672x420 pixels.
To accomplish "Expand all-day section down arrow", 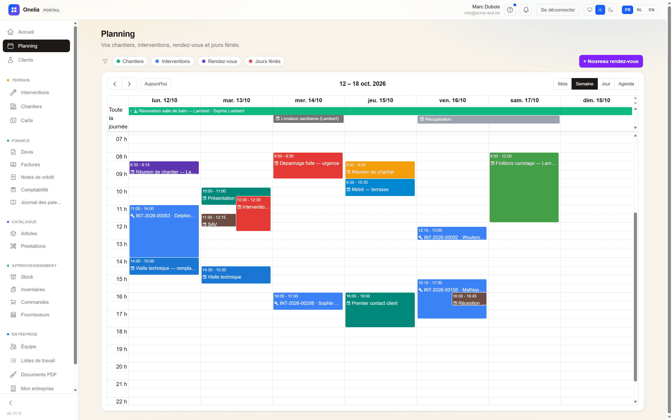I will tap(635, 128).
